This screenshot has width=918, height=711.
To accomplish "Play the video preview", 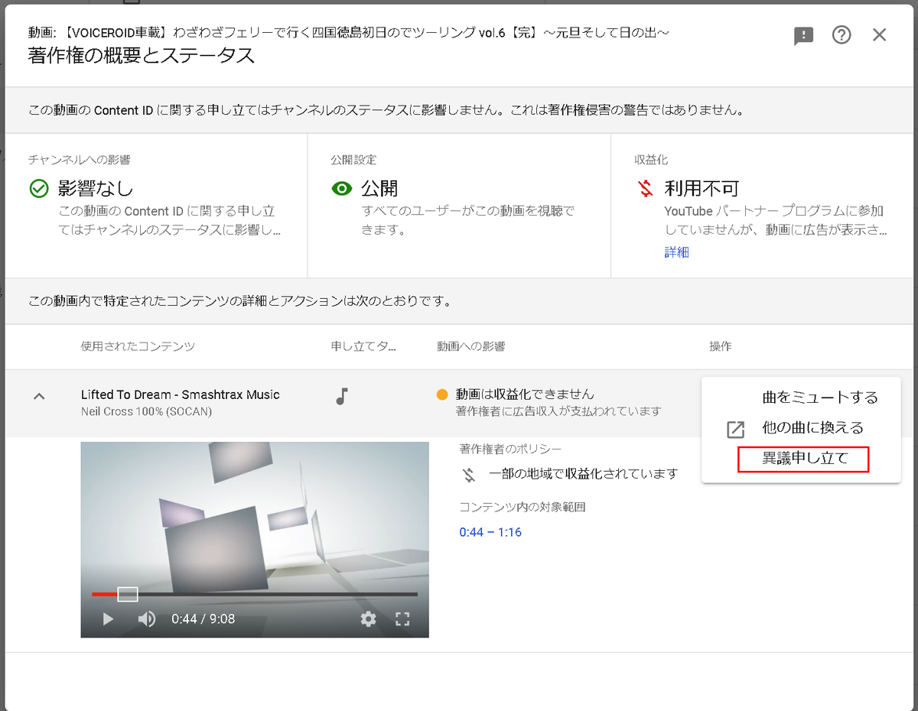I will (108, 618).
